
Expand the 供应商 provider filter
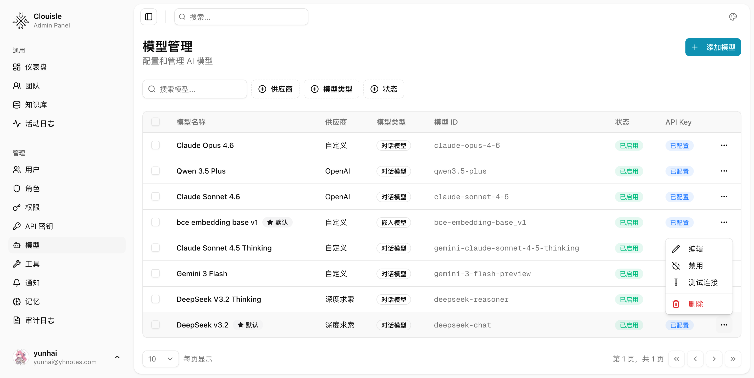pyautogui.click(x=275, y=89)
